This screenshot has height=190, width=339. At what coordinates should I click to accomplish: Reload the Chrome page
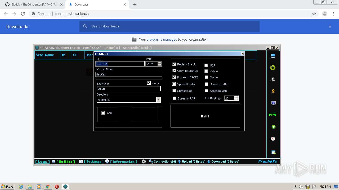pyautogui.click(x=23, y=14)
